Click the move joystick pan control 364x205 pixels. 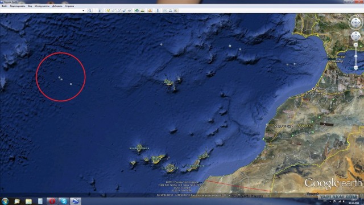point(355,36)
